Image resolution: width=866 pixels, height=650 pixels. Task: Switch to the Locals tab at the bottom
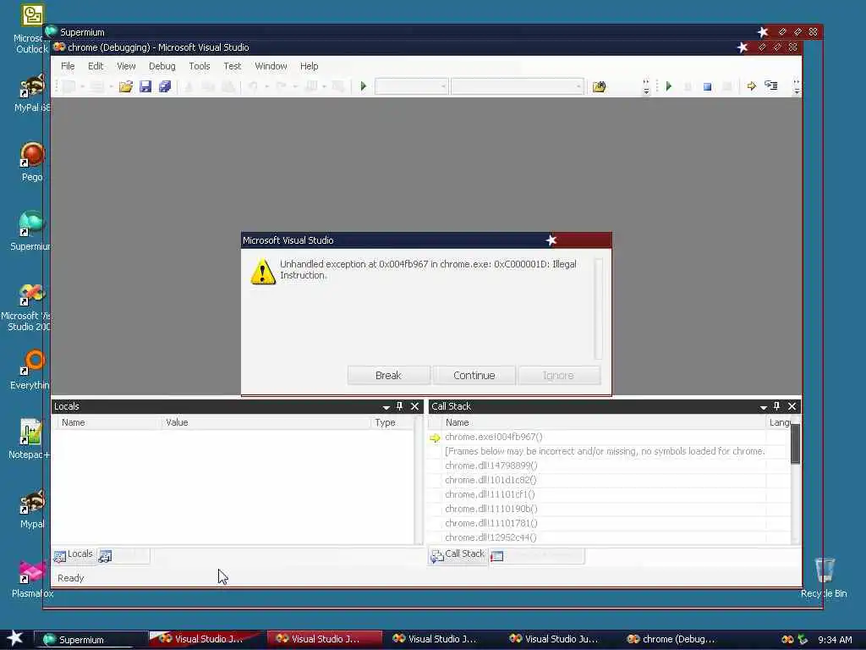coord(74,555)
